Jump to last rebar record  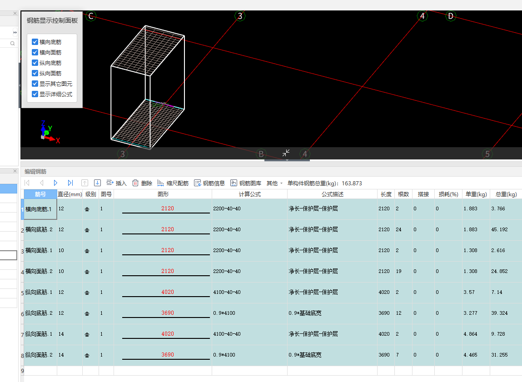[70, 183]
